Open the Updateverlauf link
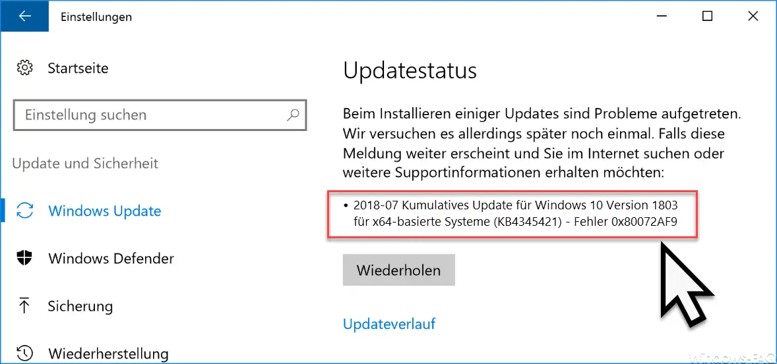The height and width of the screenshot is (364, 777). coord(389,324)
